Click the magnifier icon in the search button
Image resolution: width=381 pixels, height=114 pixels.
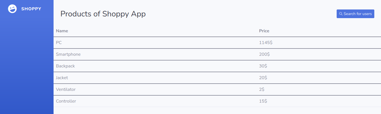(x=341, y=14)
